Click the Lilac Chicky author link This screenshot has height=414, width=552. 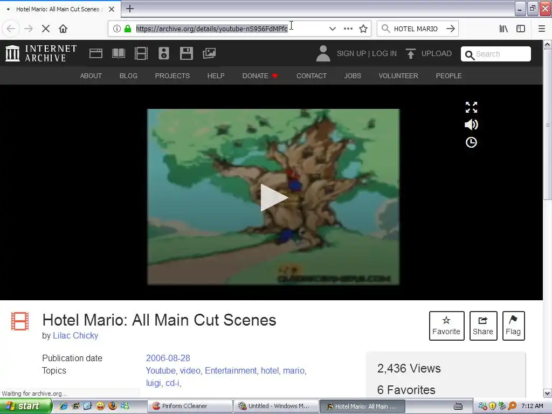click(75, 335)
